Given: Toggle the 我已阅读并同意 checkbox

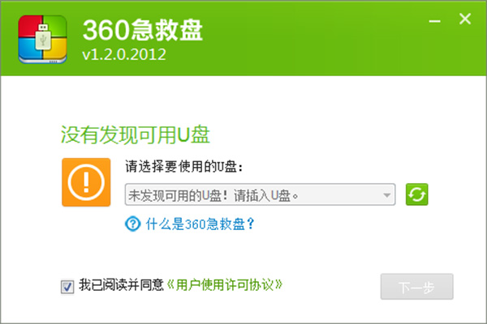Looking at the screenshot, I should point(67,287).
